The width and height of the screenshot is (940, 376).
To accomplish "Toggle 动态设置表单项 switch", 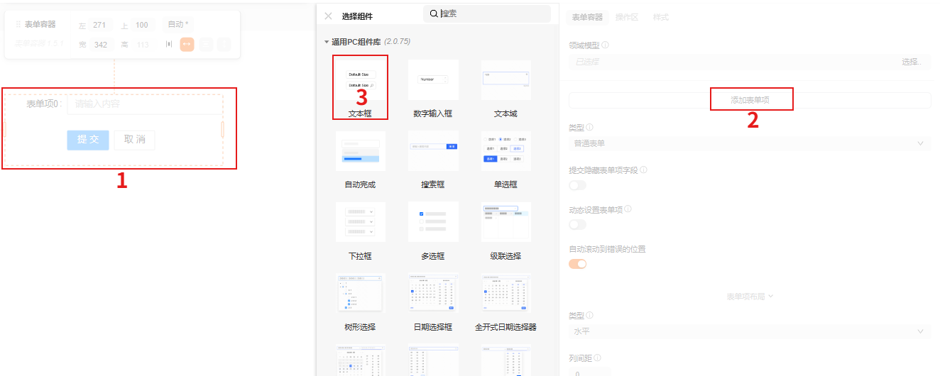I will pos(578,224).
